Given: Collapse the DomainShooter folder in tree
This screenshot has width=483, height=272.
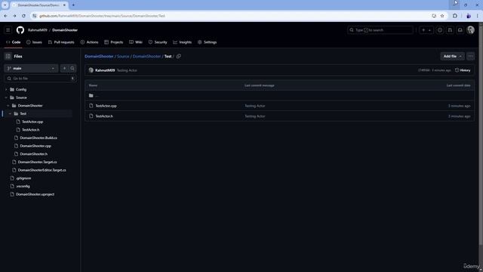Looking at the screenshot, I should (x=8, y=106).
